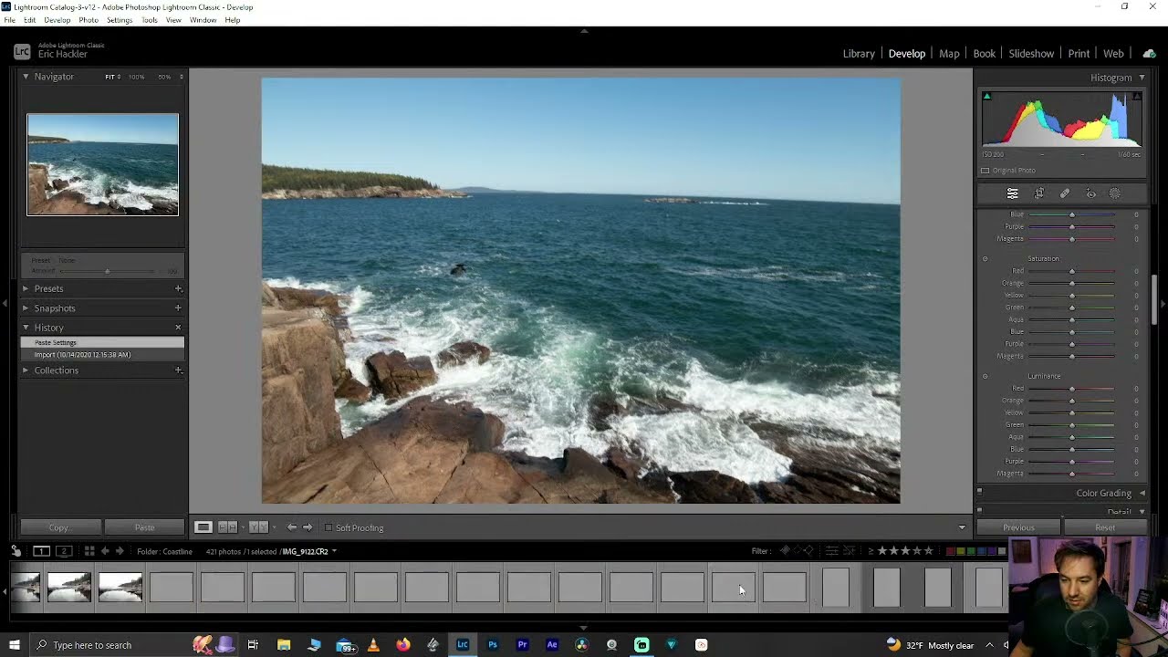Collapse the Navigator panel
The width and height of the screenshot is (1168, 657).
[26, 77]
